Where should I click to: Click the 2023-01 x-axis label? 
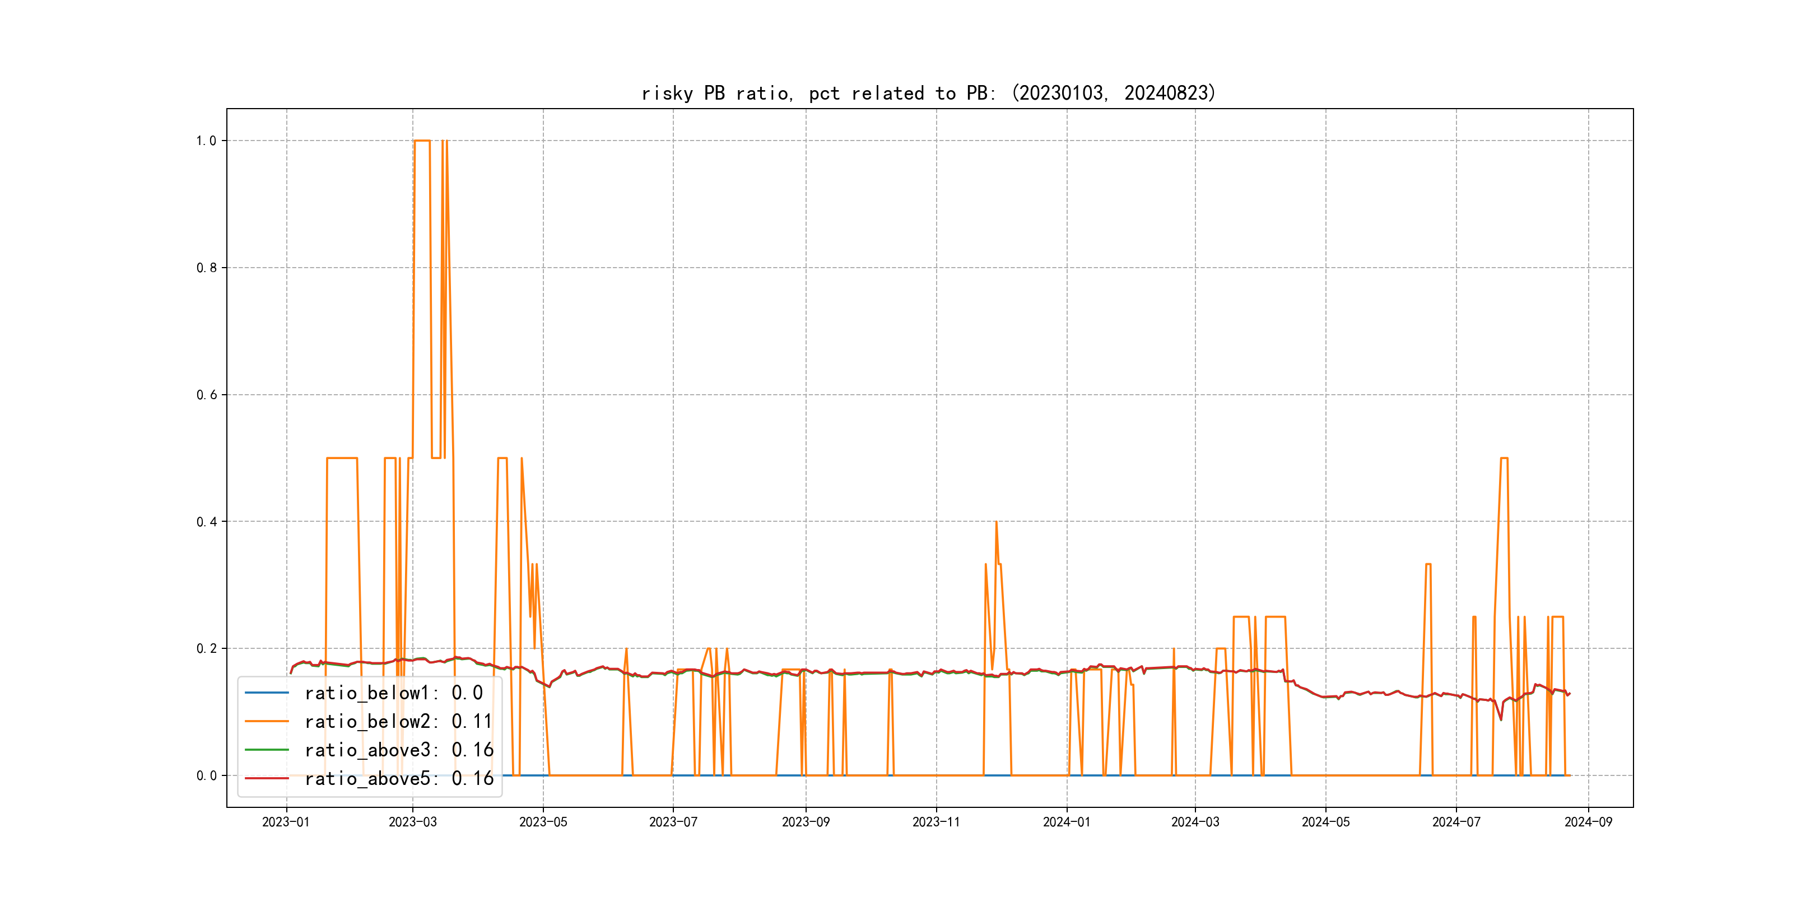pyautogui.click(x=286, y=822)
